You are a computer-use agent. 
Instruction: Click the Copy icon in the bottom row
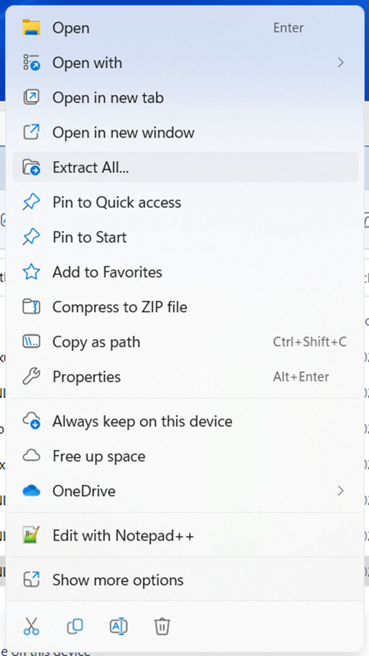75,626
